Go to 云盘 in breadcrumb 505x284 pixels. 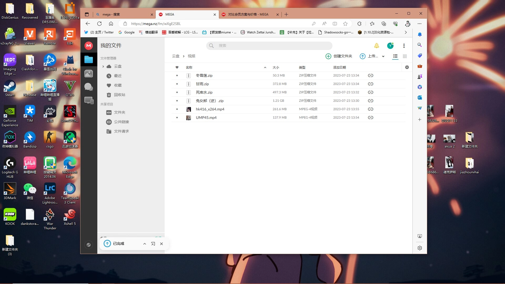point(176,56)
